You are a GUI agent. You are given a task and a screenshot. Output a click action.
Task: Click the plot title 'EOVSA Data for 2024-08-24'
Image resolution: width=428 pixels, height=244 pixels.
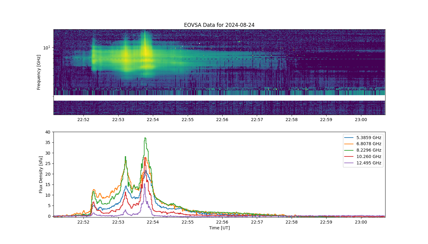(219, 25)
